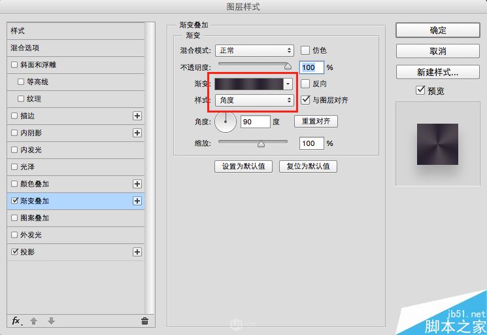Viewport: 487px width, 335px height.
Task: Select 样式 in the left list
Action: (x=76, y=31)
